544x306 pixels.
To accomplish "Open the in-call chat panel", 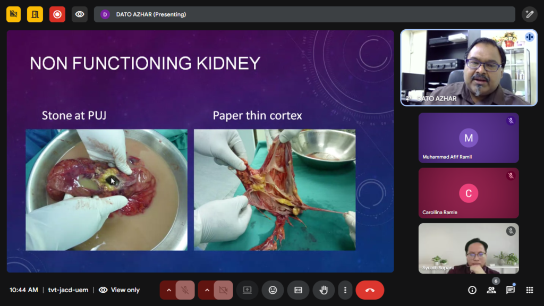I will (511, 290).
